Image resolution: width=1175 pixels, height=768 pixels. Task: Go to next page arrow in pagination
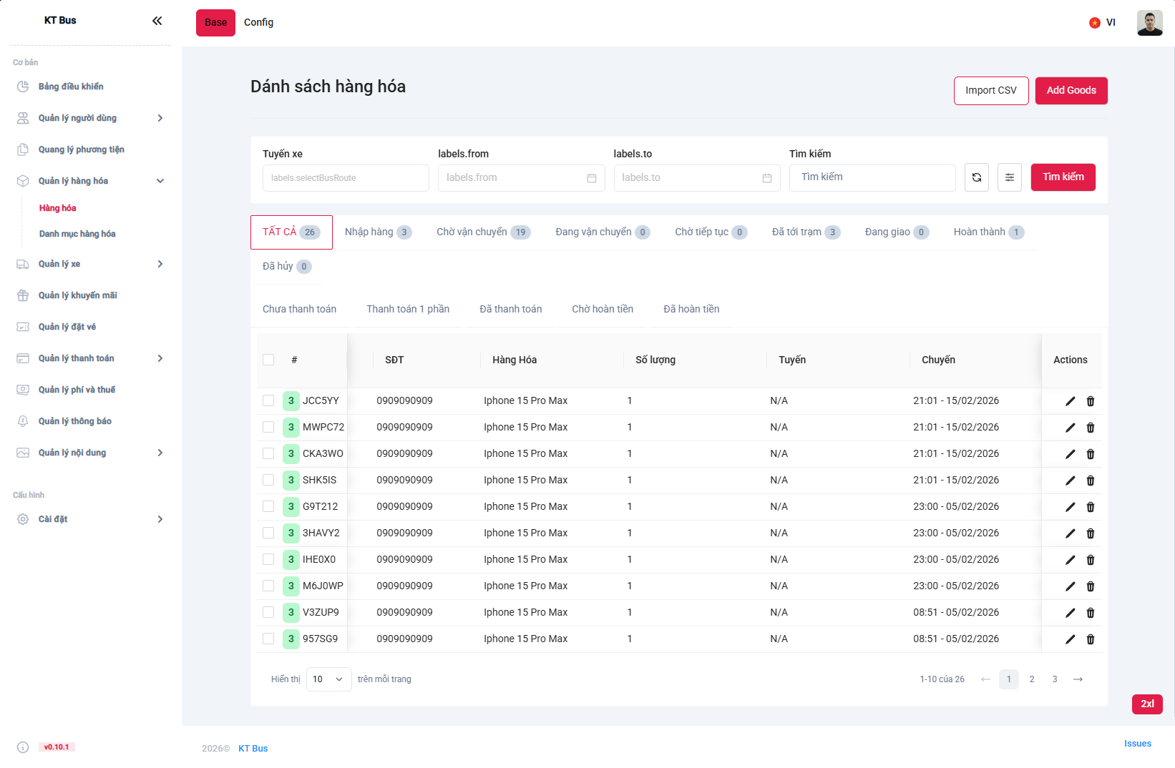click(1078, 679)
